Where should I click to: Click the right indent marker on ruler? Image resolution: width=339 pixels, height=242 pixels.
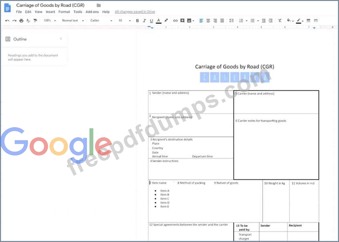314,28
